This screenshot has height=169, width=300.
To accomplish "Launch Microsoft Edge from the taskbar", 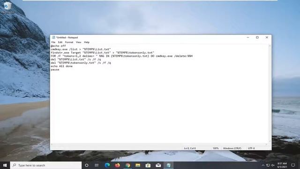I will pyautogui.click(x=107, y=165).
